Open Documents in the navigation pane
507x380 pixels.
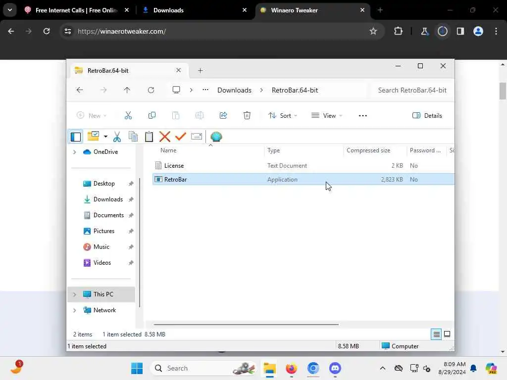click(x=108, y=215)
